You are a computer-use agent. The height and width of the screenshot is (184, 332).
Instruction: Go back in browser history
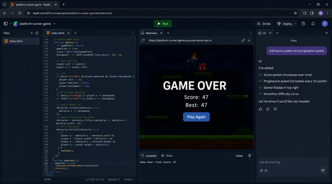(x=5, y=13)
